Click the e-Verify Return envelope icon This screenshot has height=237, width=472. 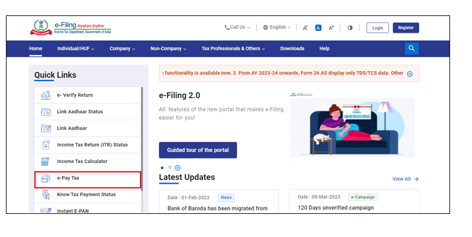pyautogui.click(x=46, y=95)
